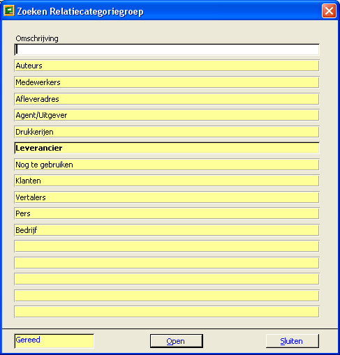This screenshot has height=355, width=340.
Task: Close the Zoeken Relatiecategoriegroep dialog
Action: pyautogui.click(x=329, y=11)
